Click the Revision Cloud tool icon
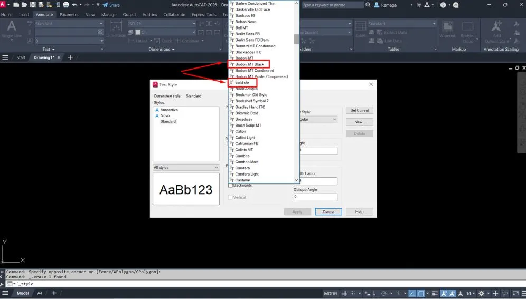 467,26
